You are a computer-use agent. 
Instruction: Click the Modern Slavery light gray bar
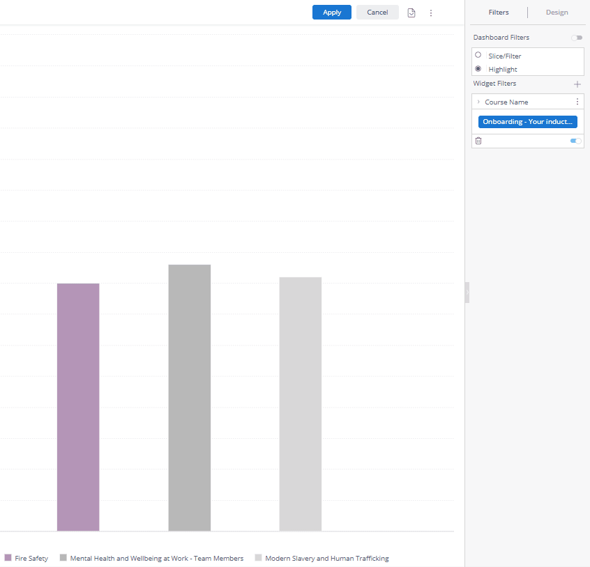pos(301,404)
